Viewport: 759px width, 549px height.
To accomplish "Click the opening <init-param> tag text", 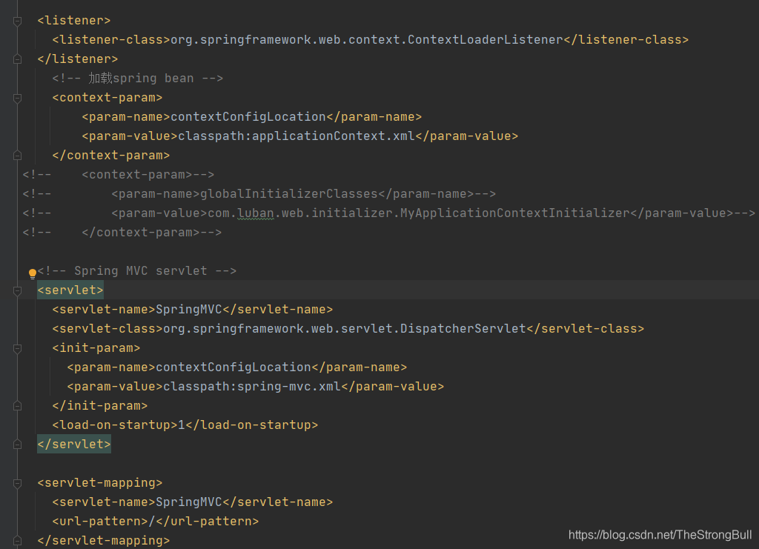I will pos(96,348).
